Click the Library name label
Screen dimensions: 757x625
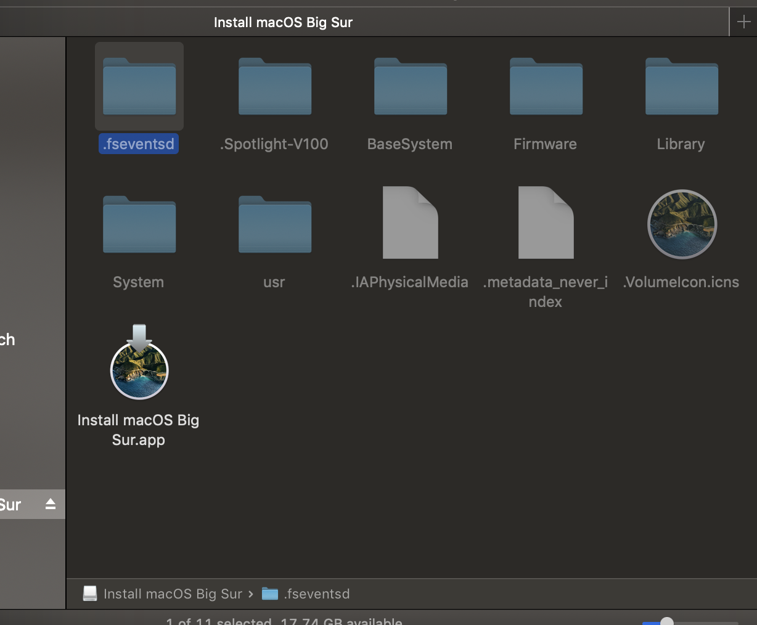[x=681, y=144]
